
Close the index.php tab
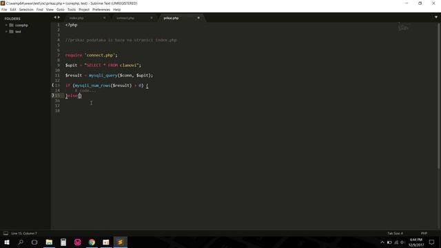tap(104, 18)
